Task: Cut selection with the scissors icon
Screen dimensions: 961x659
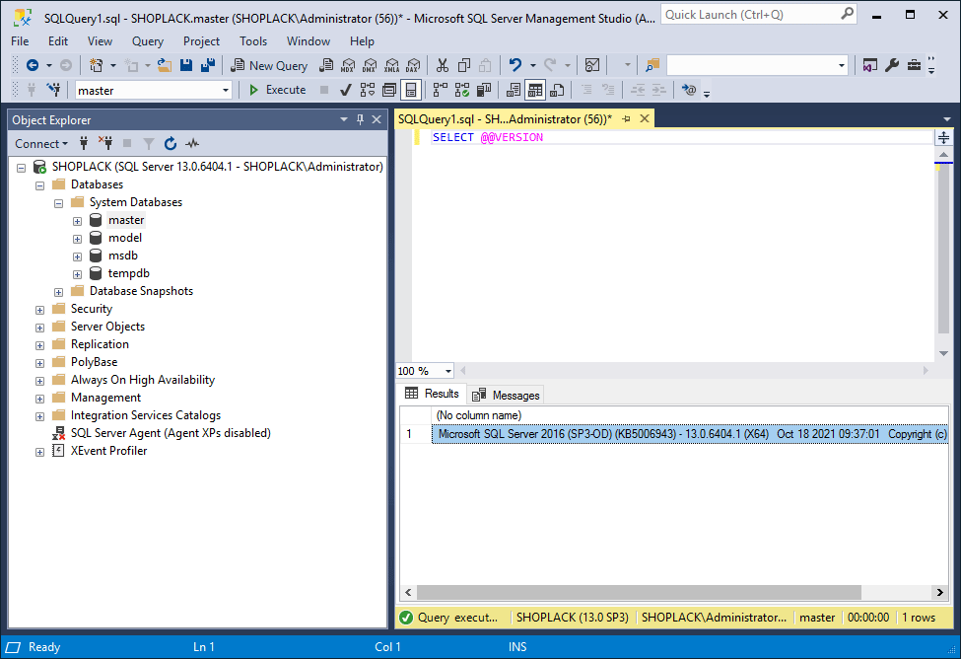Action: tap(442, 65)
